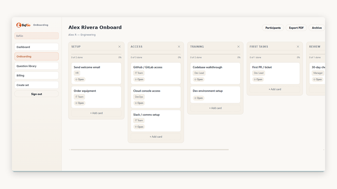Click the BafGo logo icon
This screenshot has height=189, width=337.
click(19, 25)
